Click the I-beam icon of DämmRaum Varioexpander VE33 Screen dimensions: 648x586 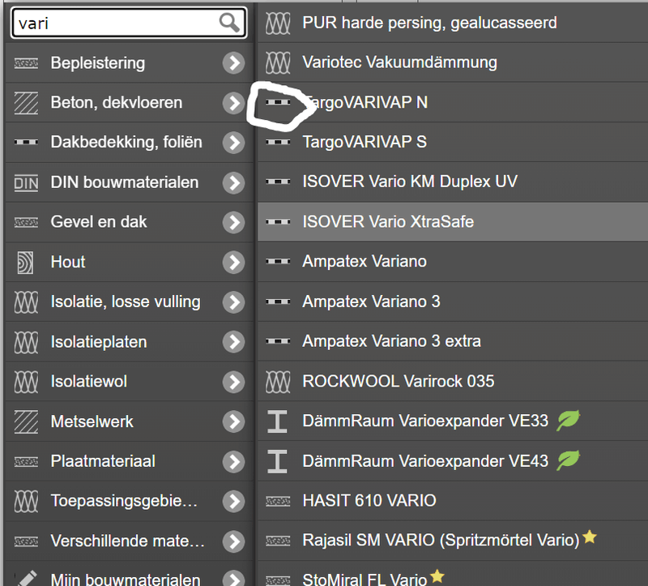277,421
